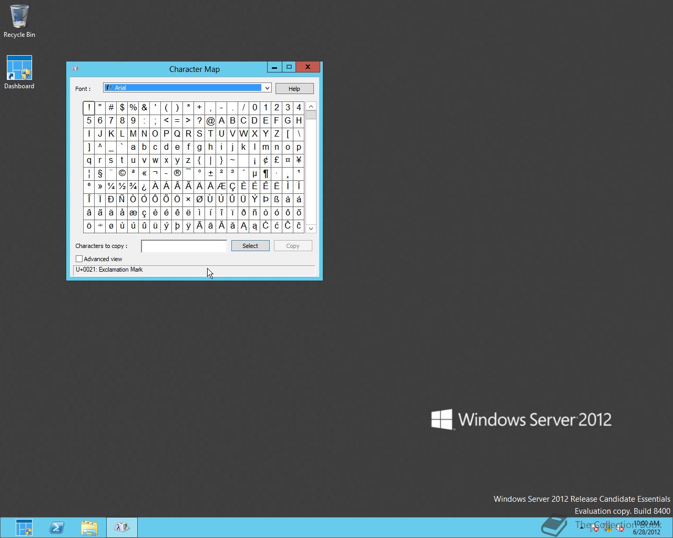Select the percent % sign
The height and width of the screenshot is (538, 673).
(133, 108)
